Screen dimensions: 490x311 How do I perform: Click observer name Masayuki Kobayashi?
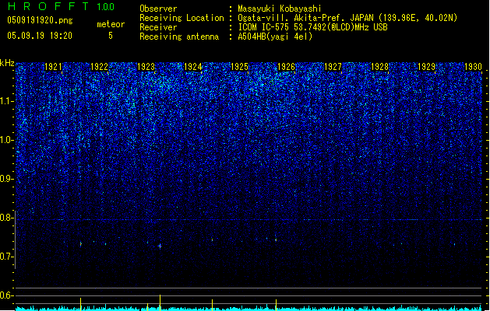[279, 9]
